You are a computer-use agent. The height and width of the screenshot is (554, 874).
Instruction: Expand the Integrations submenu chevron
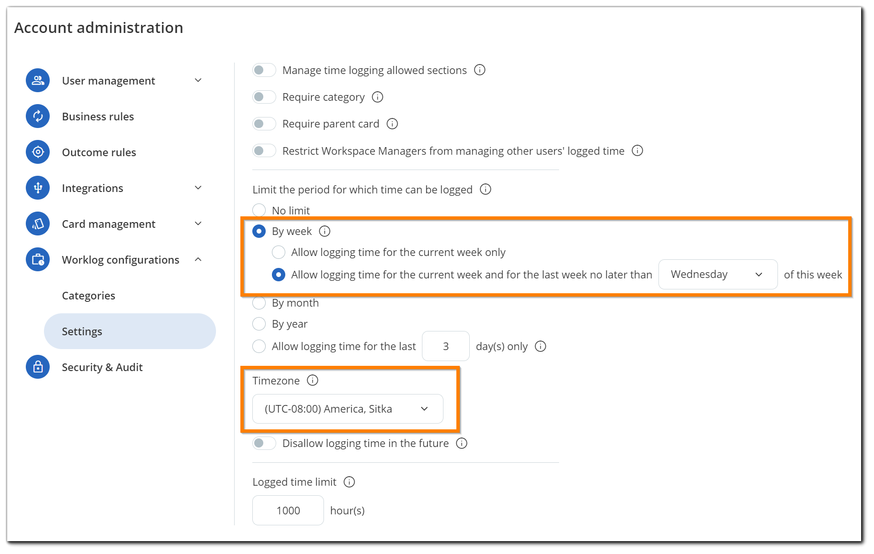coord(198,188)
